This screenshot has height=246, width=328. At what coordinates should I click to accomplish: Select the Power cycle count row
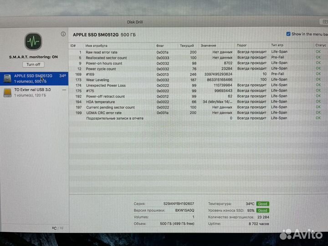(x=198, y=69)
